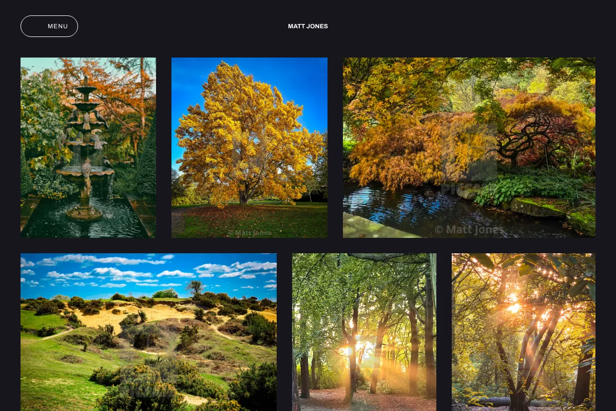
Task: View the sunlit leaning trees photo
Action: click(x=524, y=332)
